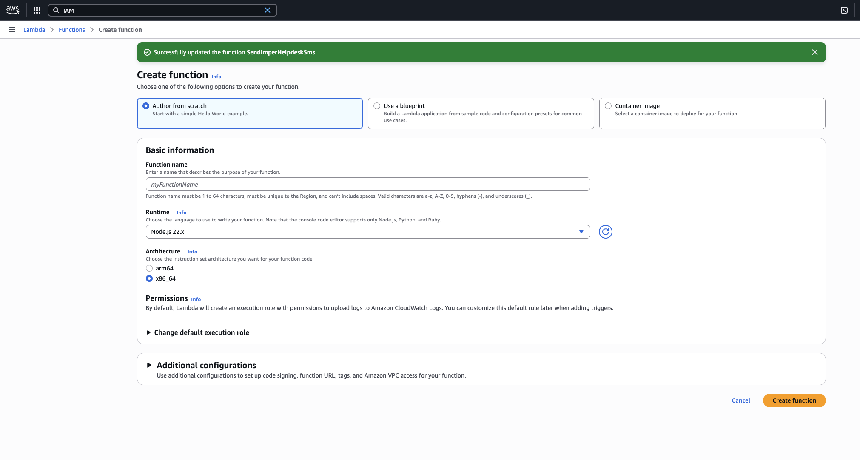Click the search magnifier icon

click(x=56, y=10)
